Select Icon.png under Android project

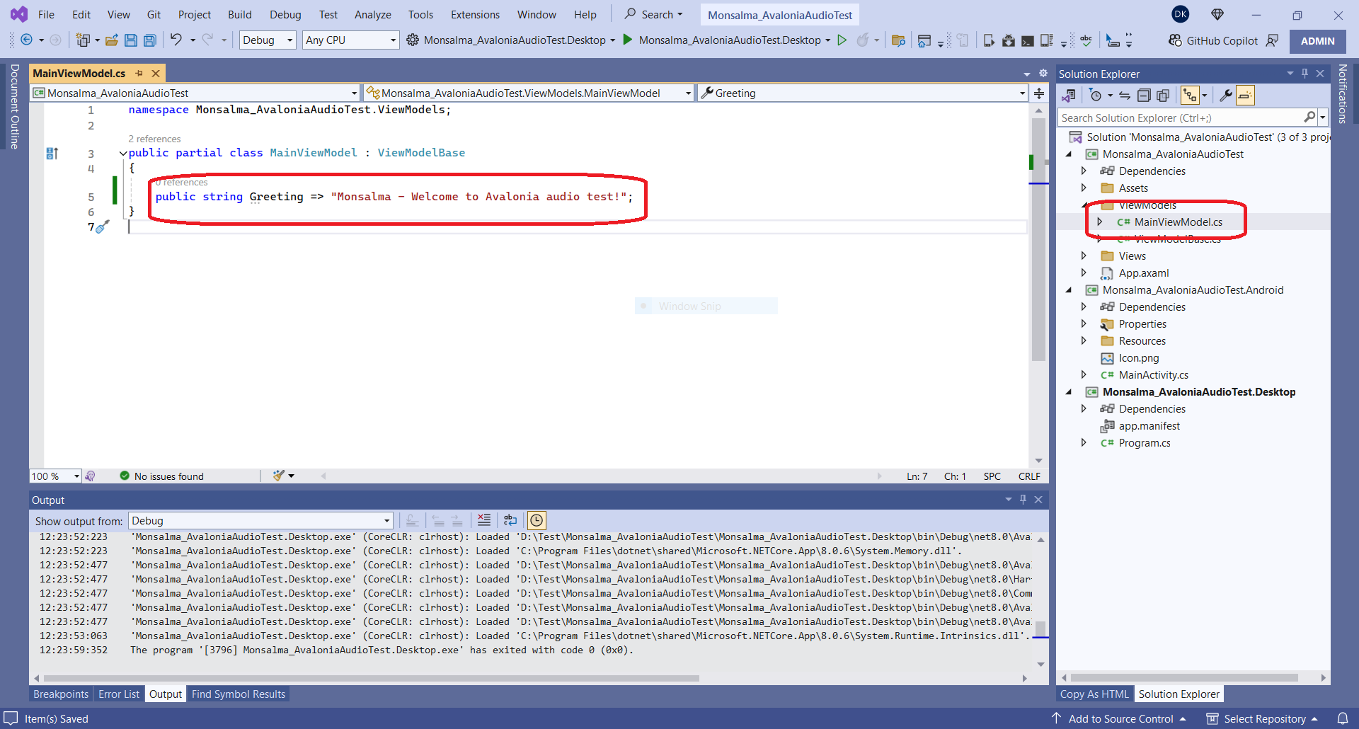(1138, 357)
